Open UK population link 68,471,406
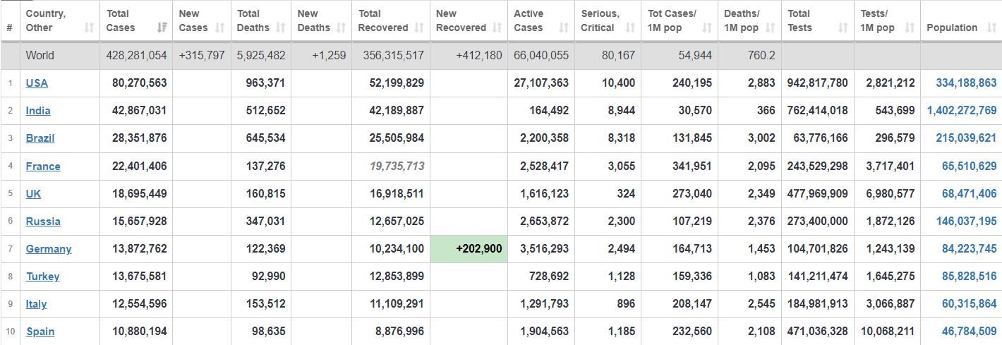Image resolution: width=1002 pixels, height=345 pixels. [x=969, y=194]
